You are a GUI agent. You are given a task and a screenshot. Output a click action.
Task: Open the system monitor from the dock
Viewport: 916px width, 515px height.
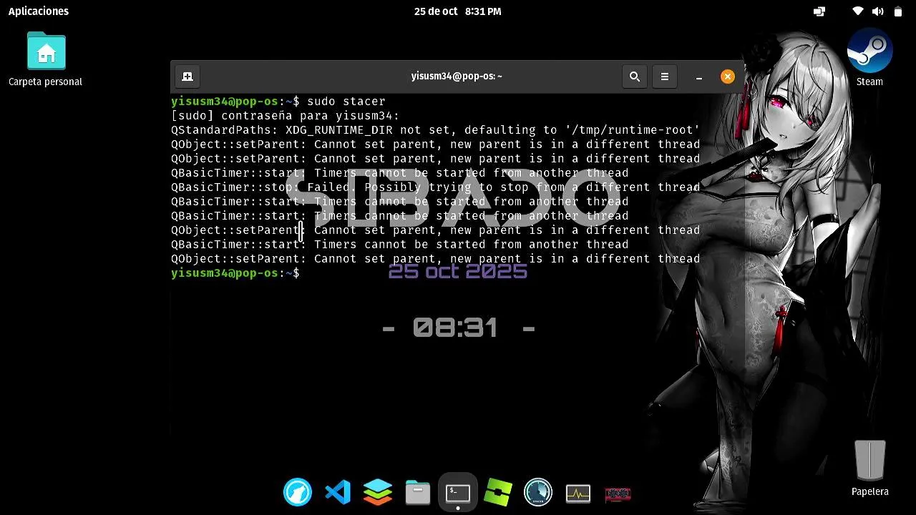(578, 493)
